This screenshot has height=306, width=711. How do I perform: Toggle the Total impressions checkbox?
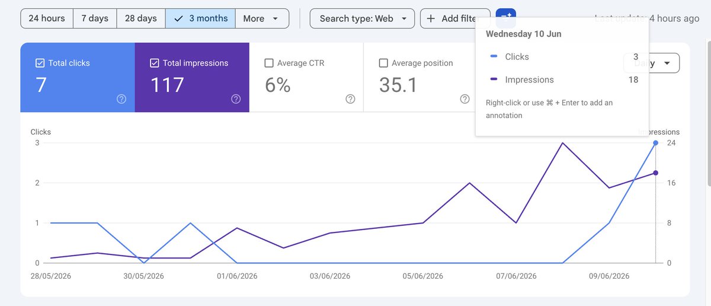[x=155, y=63]
